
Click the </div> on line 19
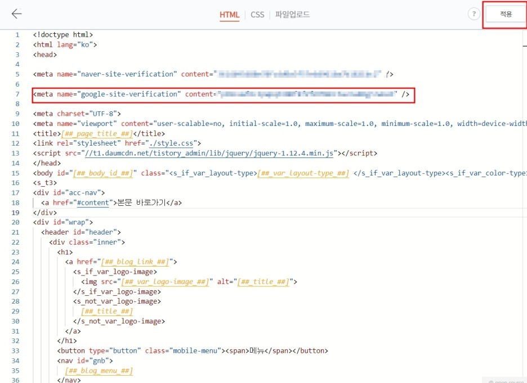click(45, 213)
